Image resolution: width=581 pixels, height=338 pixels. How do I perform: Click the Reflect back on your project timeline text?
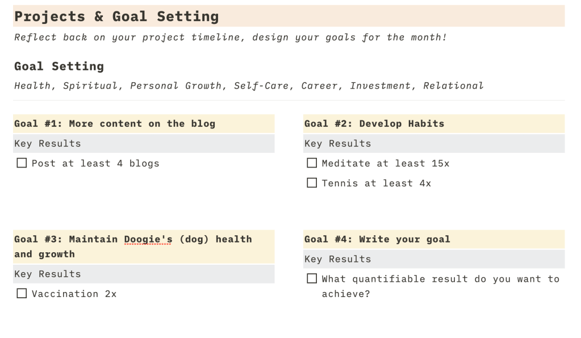tap(230, 37)
